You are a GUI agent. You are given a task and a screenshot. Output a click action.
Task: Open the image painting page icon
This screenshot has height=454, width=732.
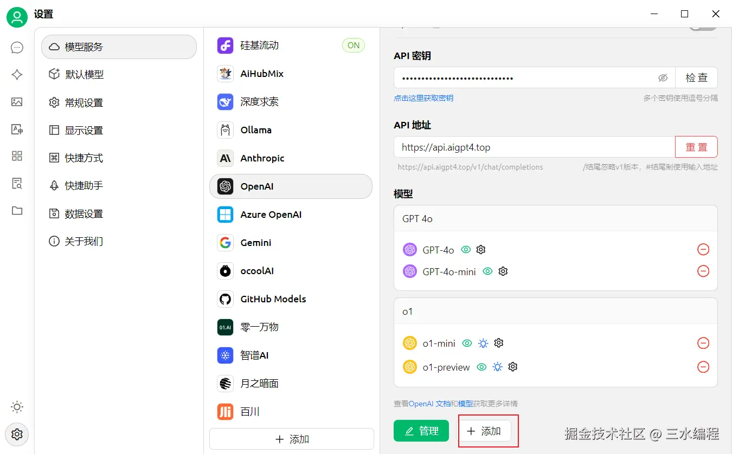pos(17,102)
